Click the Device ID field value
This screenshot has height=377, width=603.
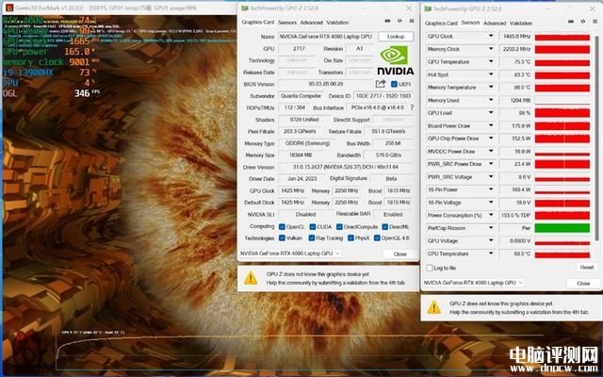click(383, 96)
